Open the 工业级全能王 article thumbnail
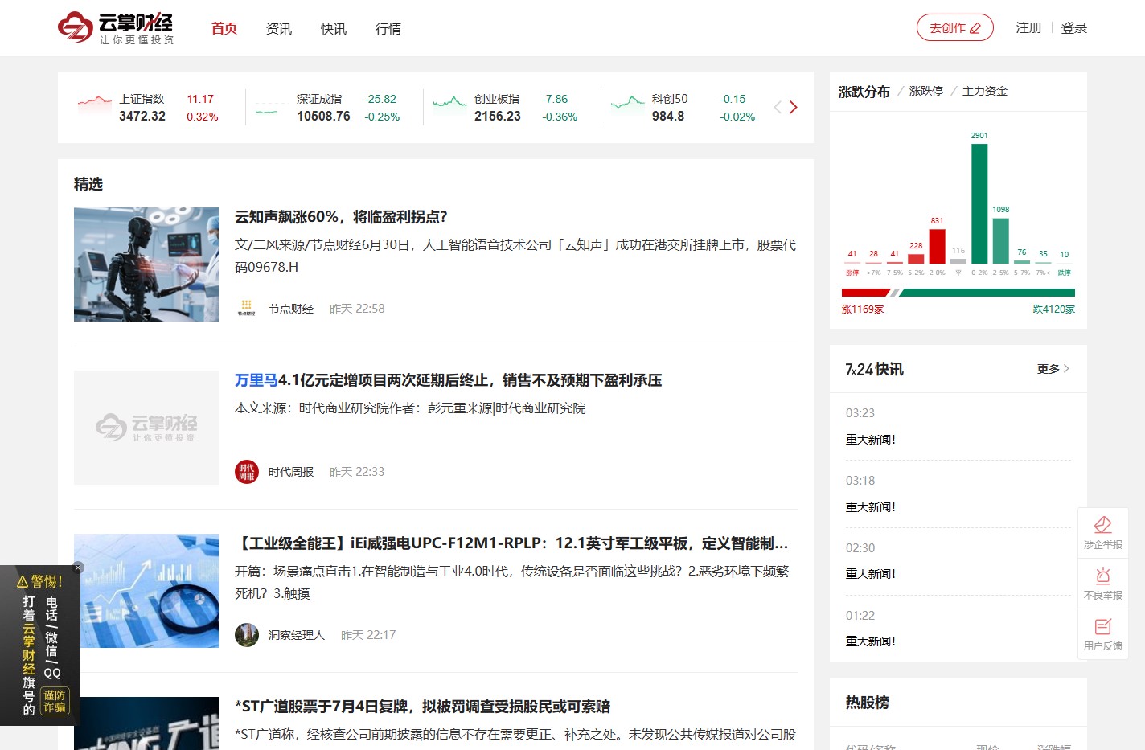 pos(146,591)
